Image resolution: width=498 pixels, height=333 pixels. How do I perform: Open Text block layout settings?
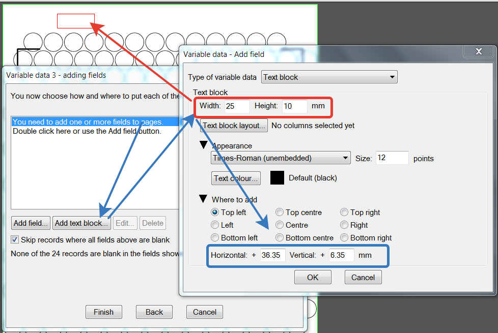point(234,126)
